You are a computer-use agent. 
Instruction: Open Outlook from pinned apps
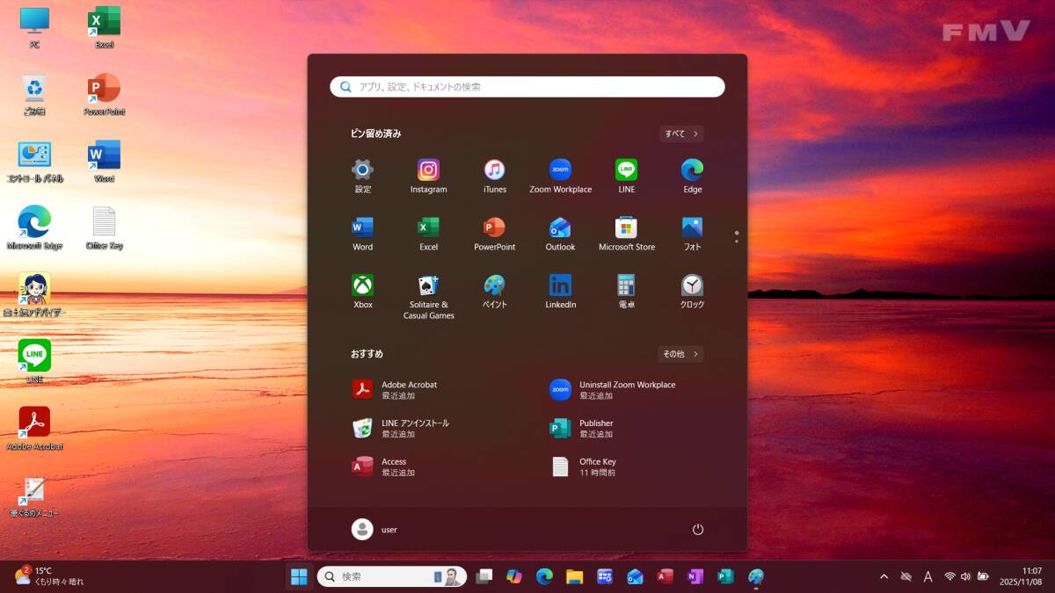coord(560,234)
